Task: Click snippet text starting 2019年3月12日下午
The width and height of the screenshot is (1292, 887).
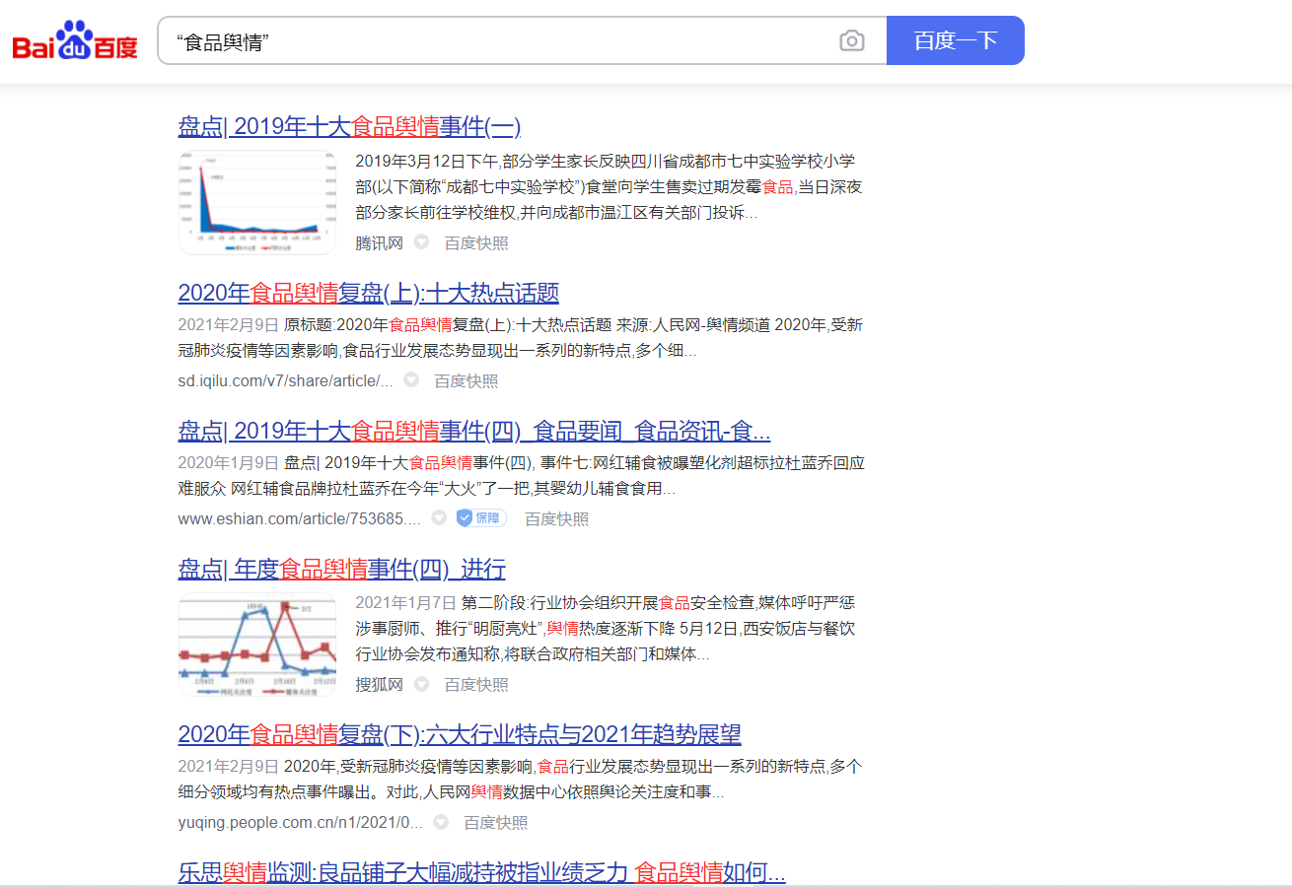Action: [x=609, y=186]
